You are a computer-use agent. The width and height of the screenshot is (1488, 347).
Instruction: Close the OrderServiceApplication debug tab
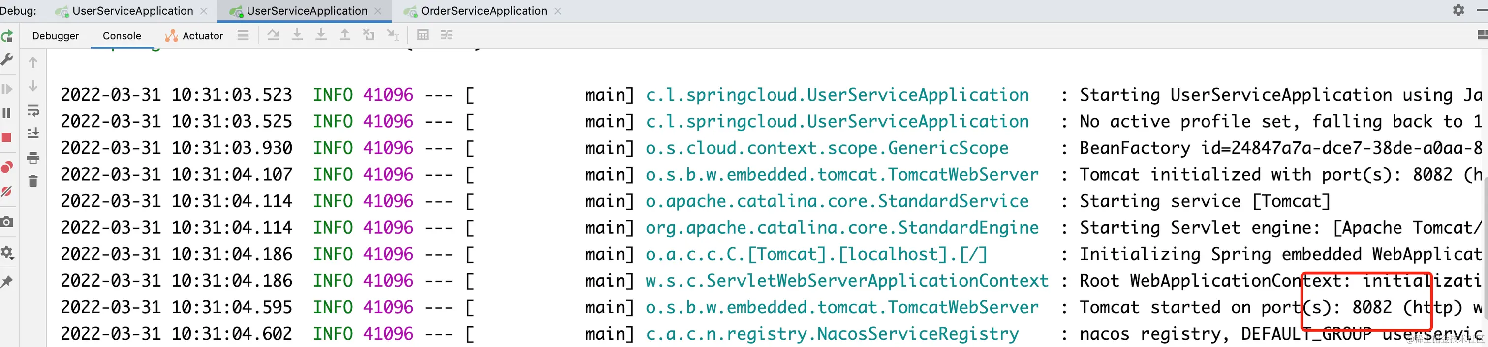pyautogui.click(x=558, y=11)
